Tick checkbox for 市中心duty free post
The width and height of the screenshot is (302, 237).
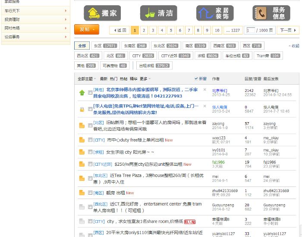pyautogui.click(x=90, y=140)
